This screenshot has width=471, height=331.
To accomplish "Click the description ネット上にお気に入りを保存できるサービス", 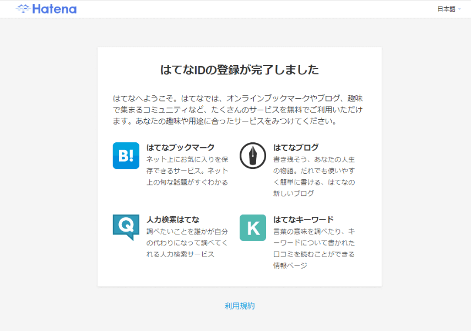I will click(187, 170).
